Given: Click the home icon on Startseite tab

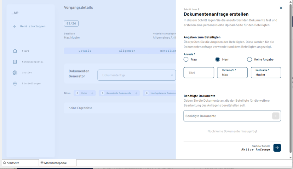Looking at the screenshot, I should [x=5, y=163].
